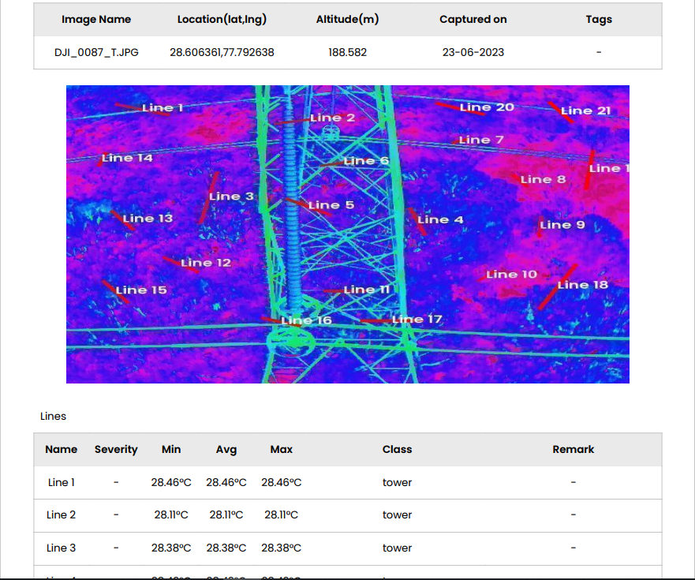Image resolution: width=695 pixels, height=580 pixels.
Task: Select the Line 3 name in Lines table
Action: point(62,548)
